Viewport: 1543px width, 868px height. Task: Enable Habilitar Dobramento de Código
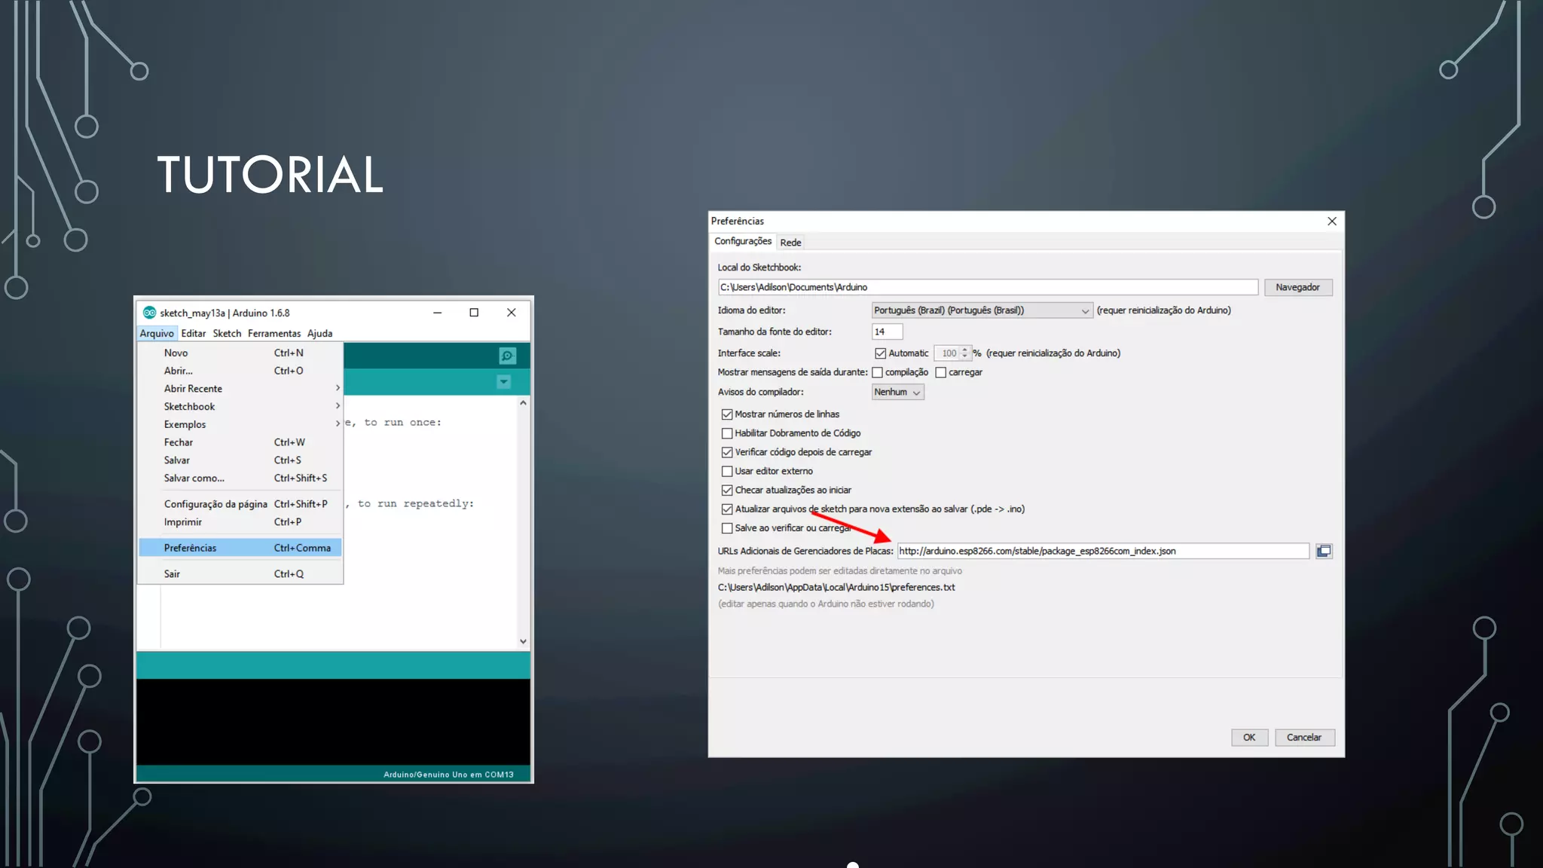[x=727, y=433]
